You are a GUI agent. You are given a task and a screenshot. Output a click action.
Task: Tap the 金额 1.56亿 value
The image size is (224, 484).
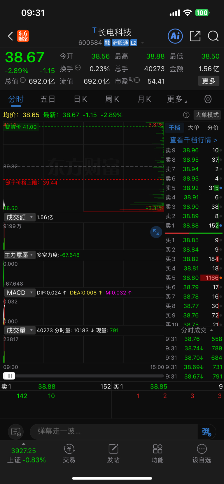pos(209,69)
